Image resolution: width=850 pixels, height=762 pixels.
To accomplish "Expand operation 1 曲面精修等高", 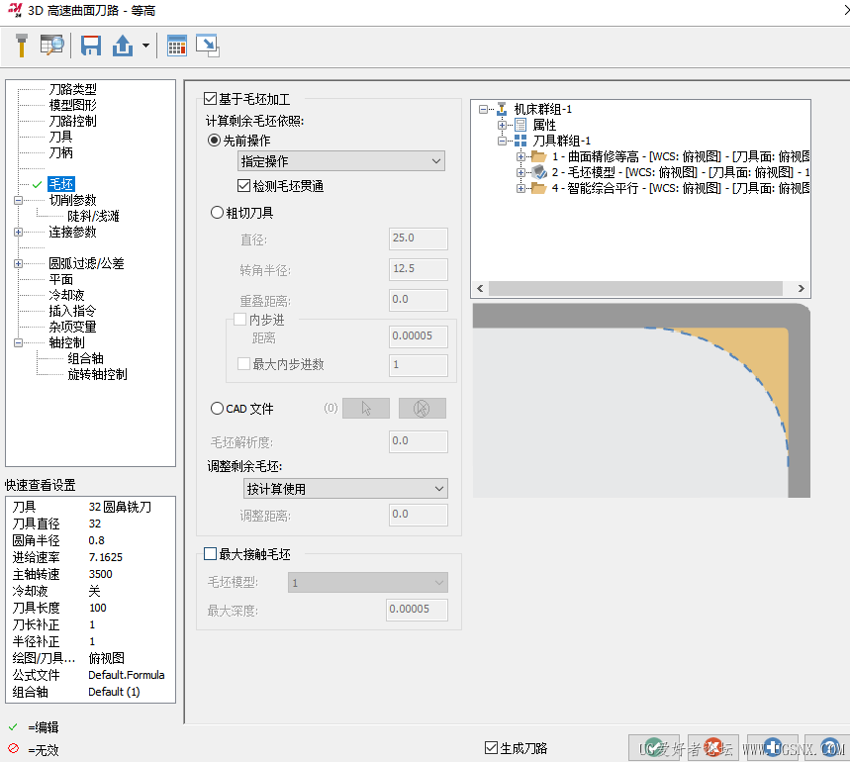I will pyautogui.click(x=520, y=156).
